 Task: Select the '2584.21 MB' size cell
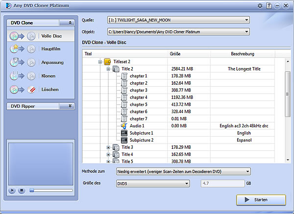[182, 69]
